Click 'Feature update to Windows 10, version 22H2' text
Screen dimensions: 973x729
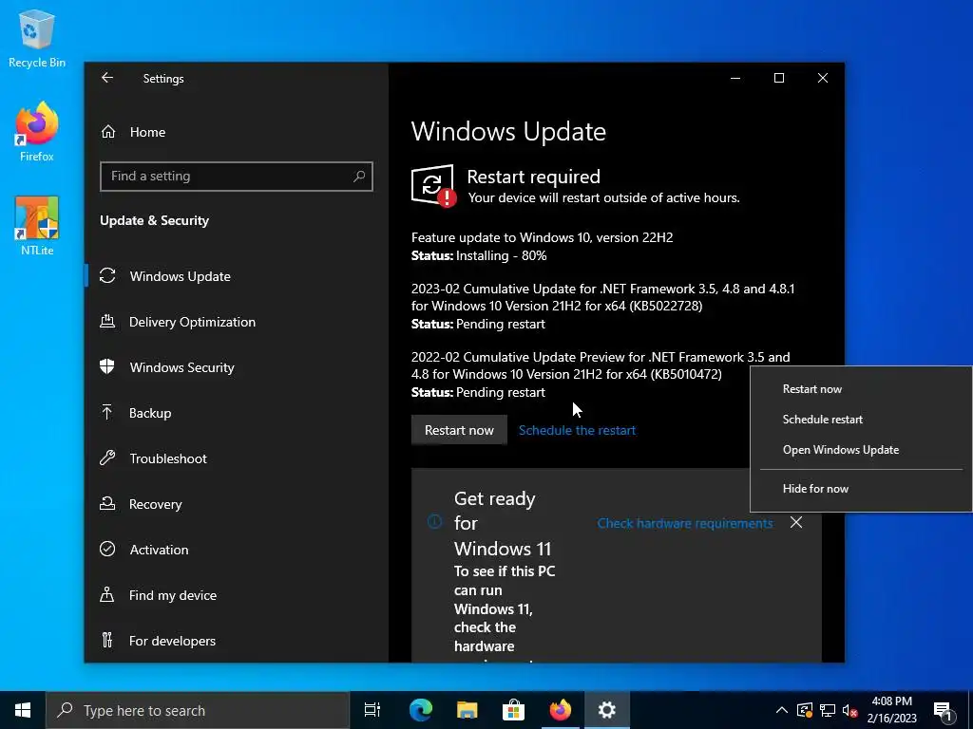point(542,237)
